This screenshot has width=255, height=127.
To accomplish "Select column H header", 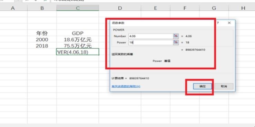I will (x=242, y=8).
